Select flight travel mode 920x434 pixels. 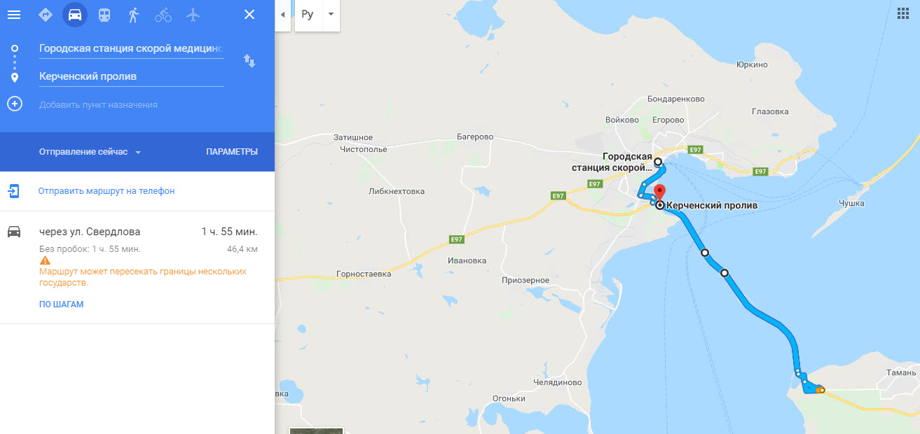tap(193, 15)
